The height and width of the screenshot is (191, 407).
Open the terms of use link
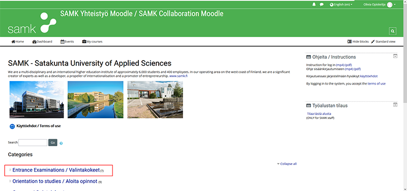[x=376, y=84]
